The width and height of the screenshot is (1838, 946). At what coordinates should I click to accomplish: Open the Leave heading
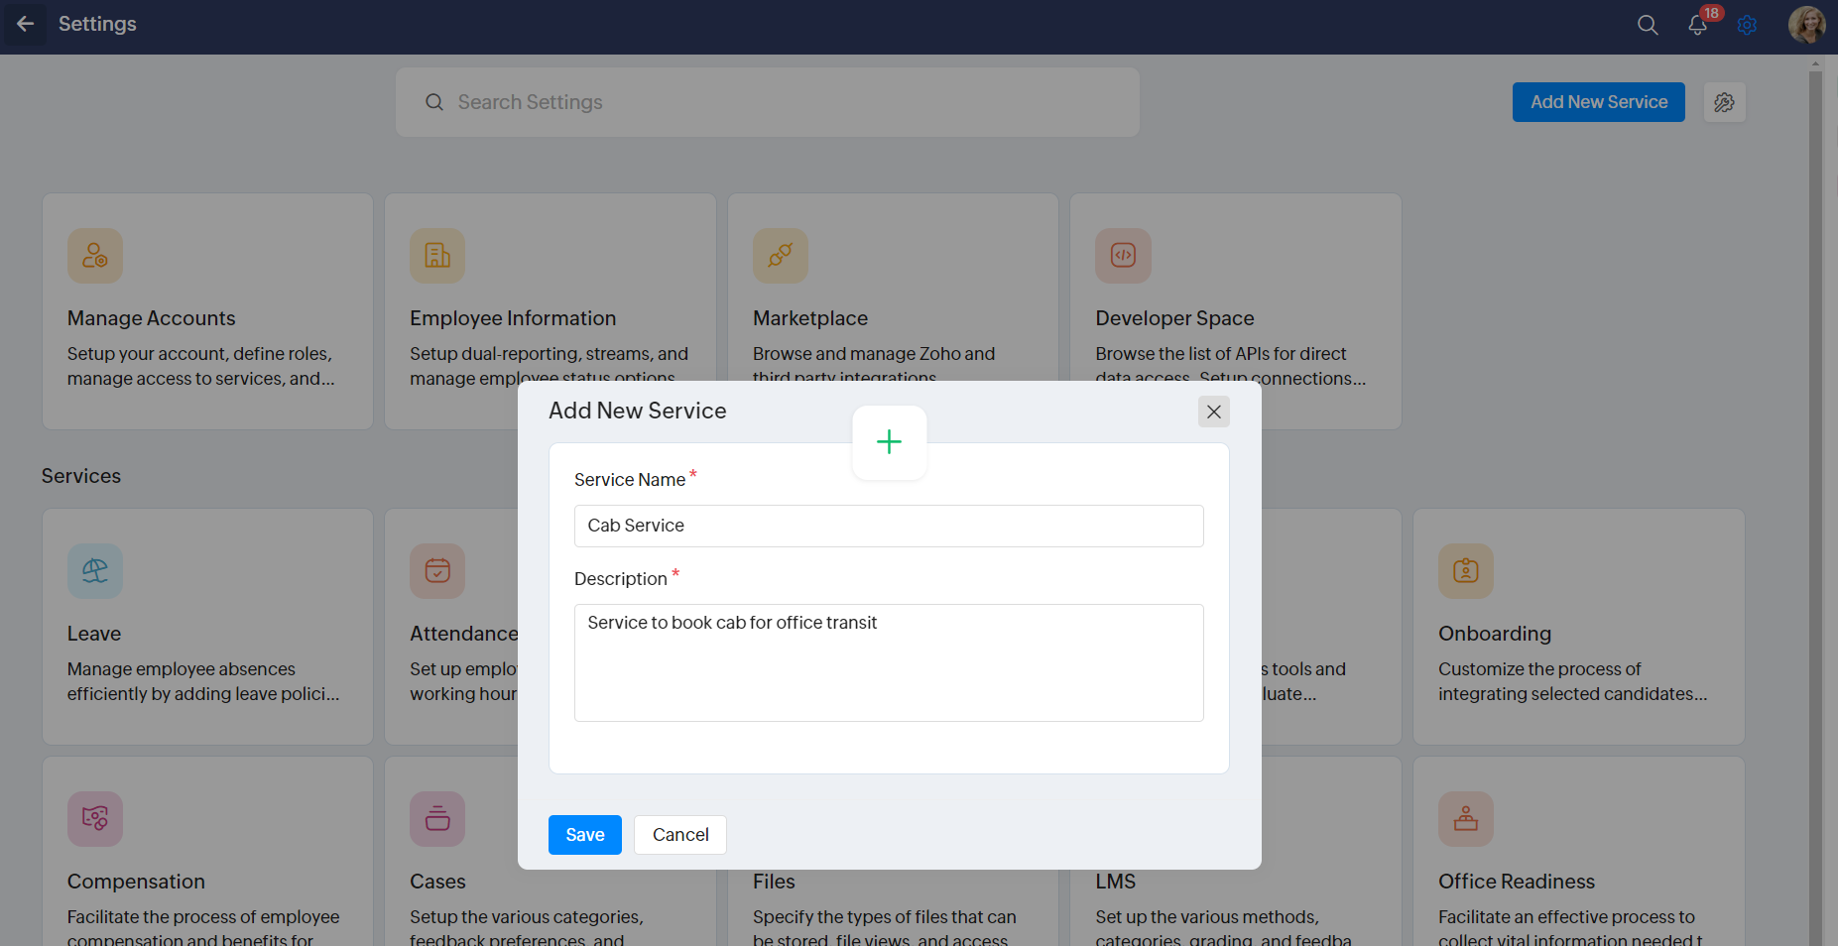[94, 634]
